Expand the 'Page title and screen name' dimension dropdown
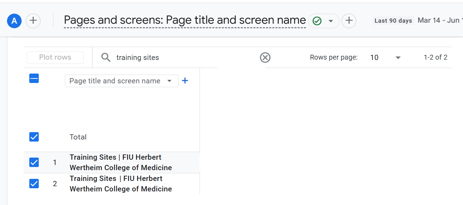 pos(121,81)
